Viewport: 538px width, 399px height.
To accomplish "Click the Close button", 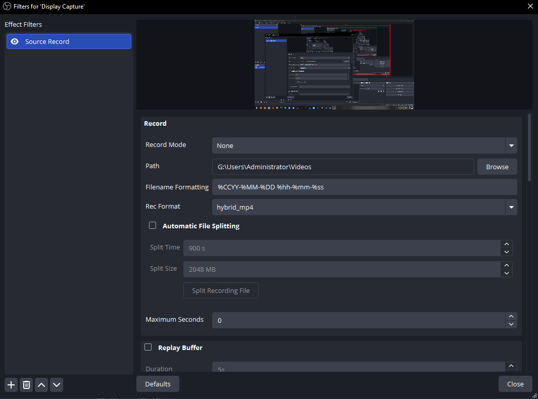I will click(515, 384).
